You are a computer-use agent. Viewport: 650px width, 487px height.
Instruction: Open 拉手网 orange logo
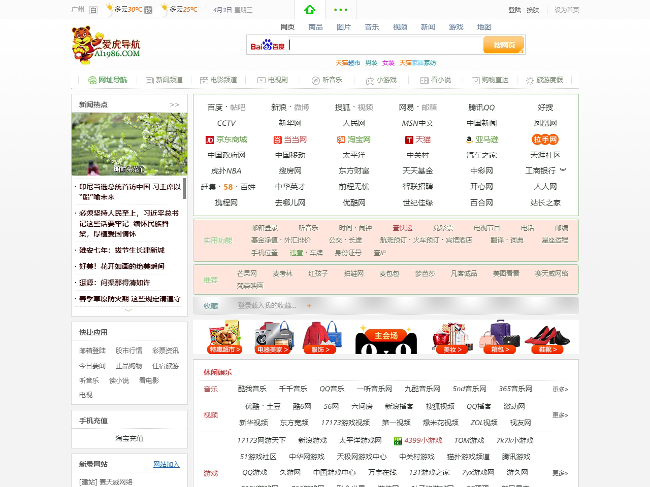tap(545, 140)
